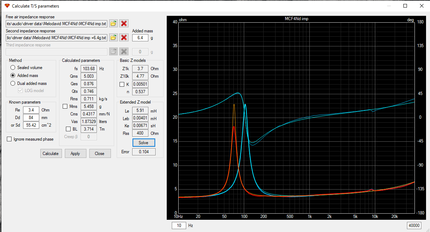This screenshot has height=232, width=430.
Task: Enable the K checkbox in Basic Z models
Action: (122, 85)
